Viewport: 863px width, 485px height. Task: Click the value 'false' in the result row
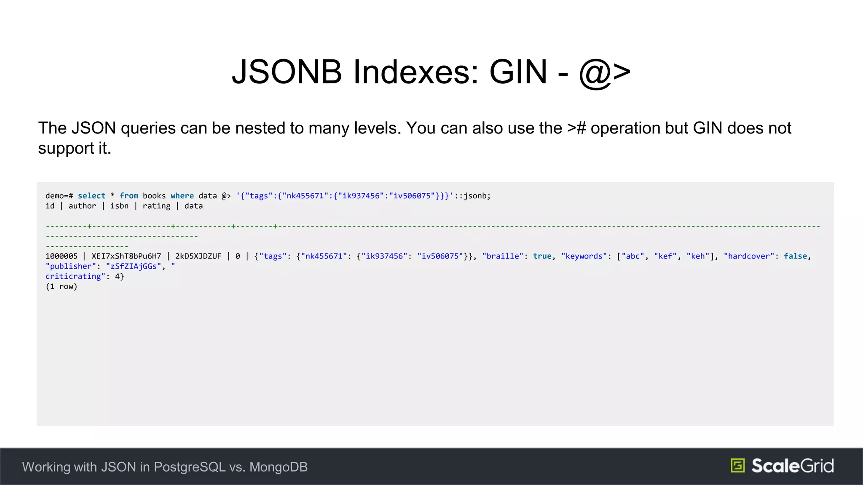pos(795,256)
